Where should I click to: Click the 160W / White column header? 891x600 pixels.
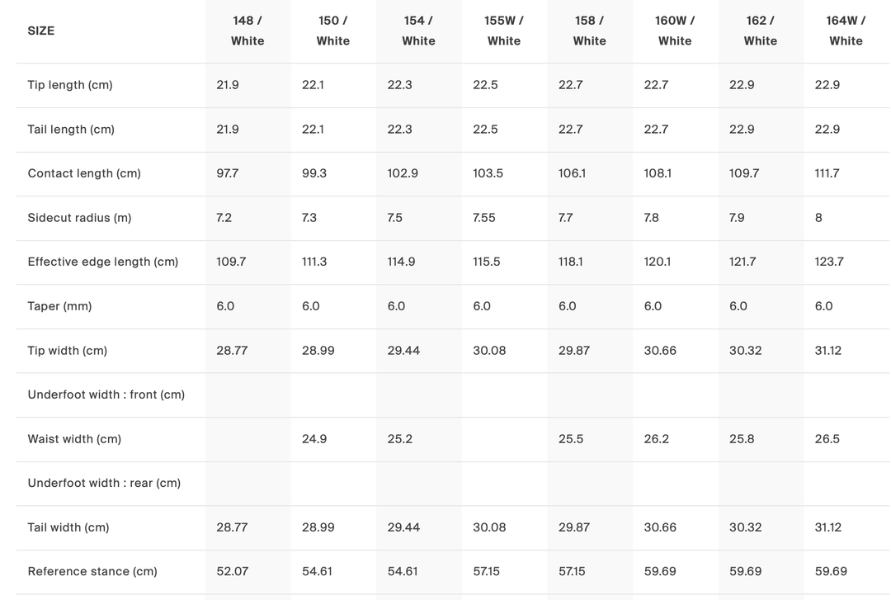675,31
